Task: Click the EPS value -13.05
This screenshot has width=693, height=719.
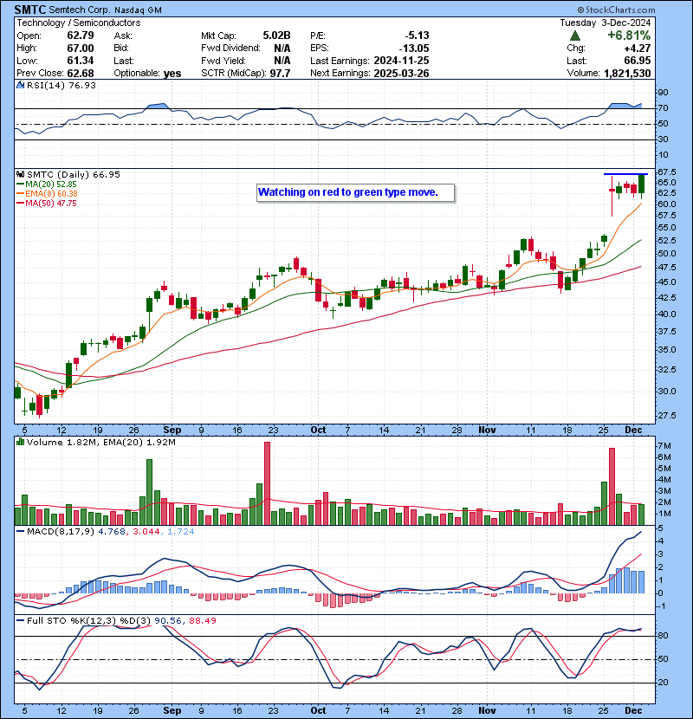Action: (414, 49)
